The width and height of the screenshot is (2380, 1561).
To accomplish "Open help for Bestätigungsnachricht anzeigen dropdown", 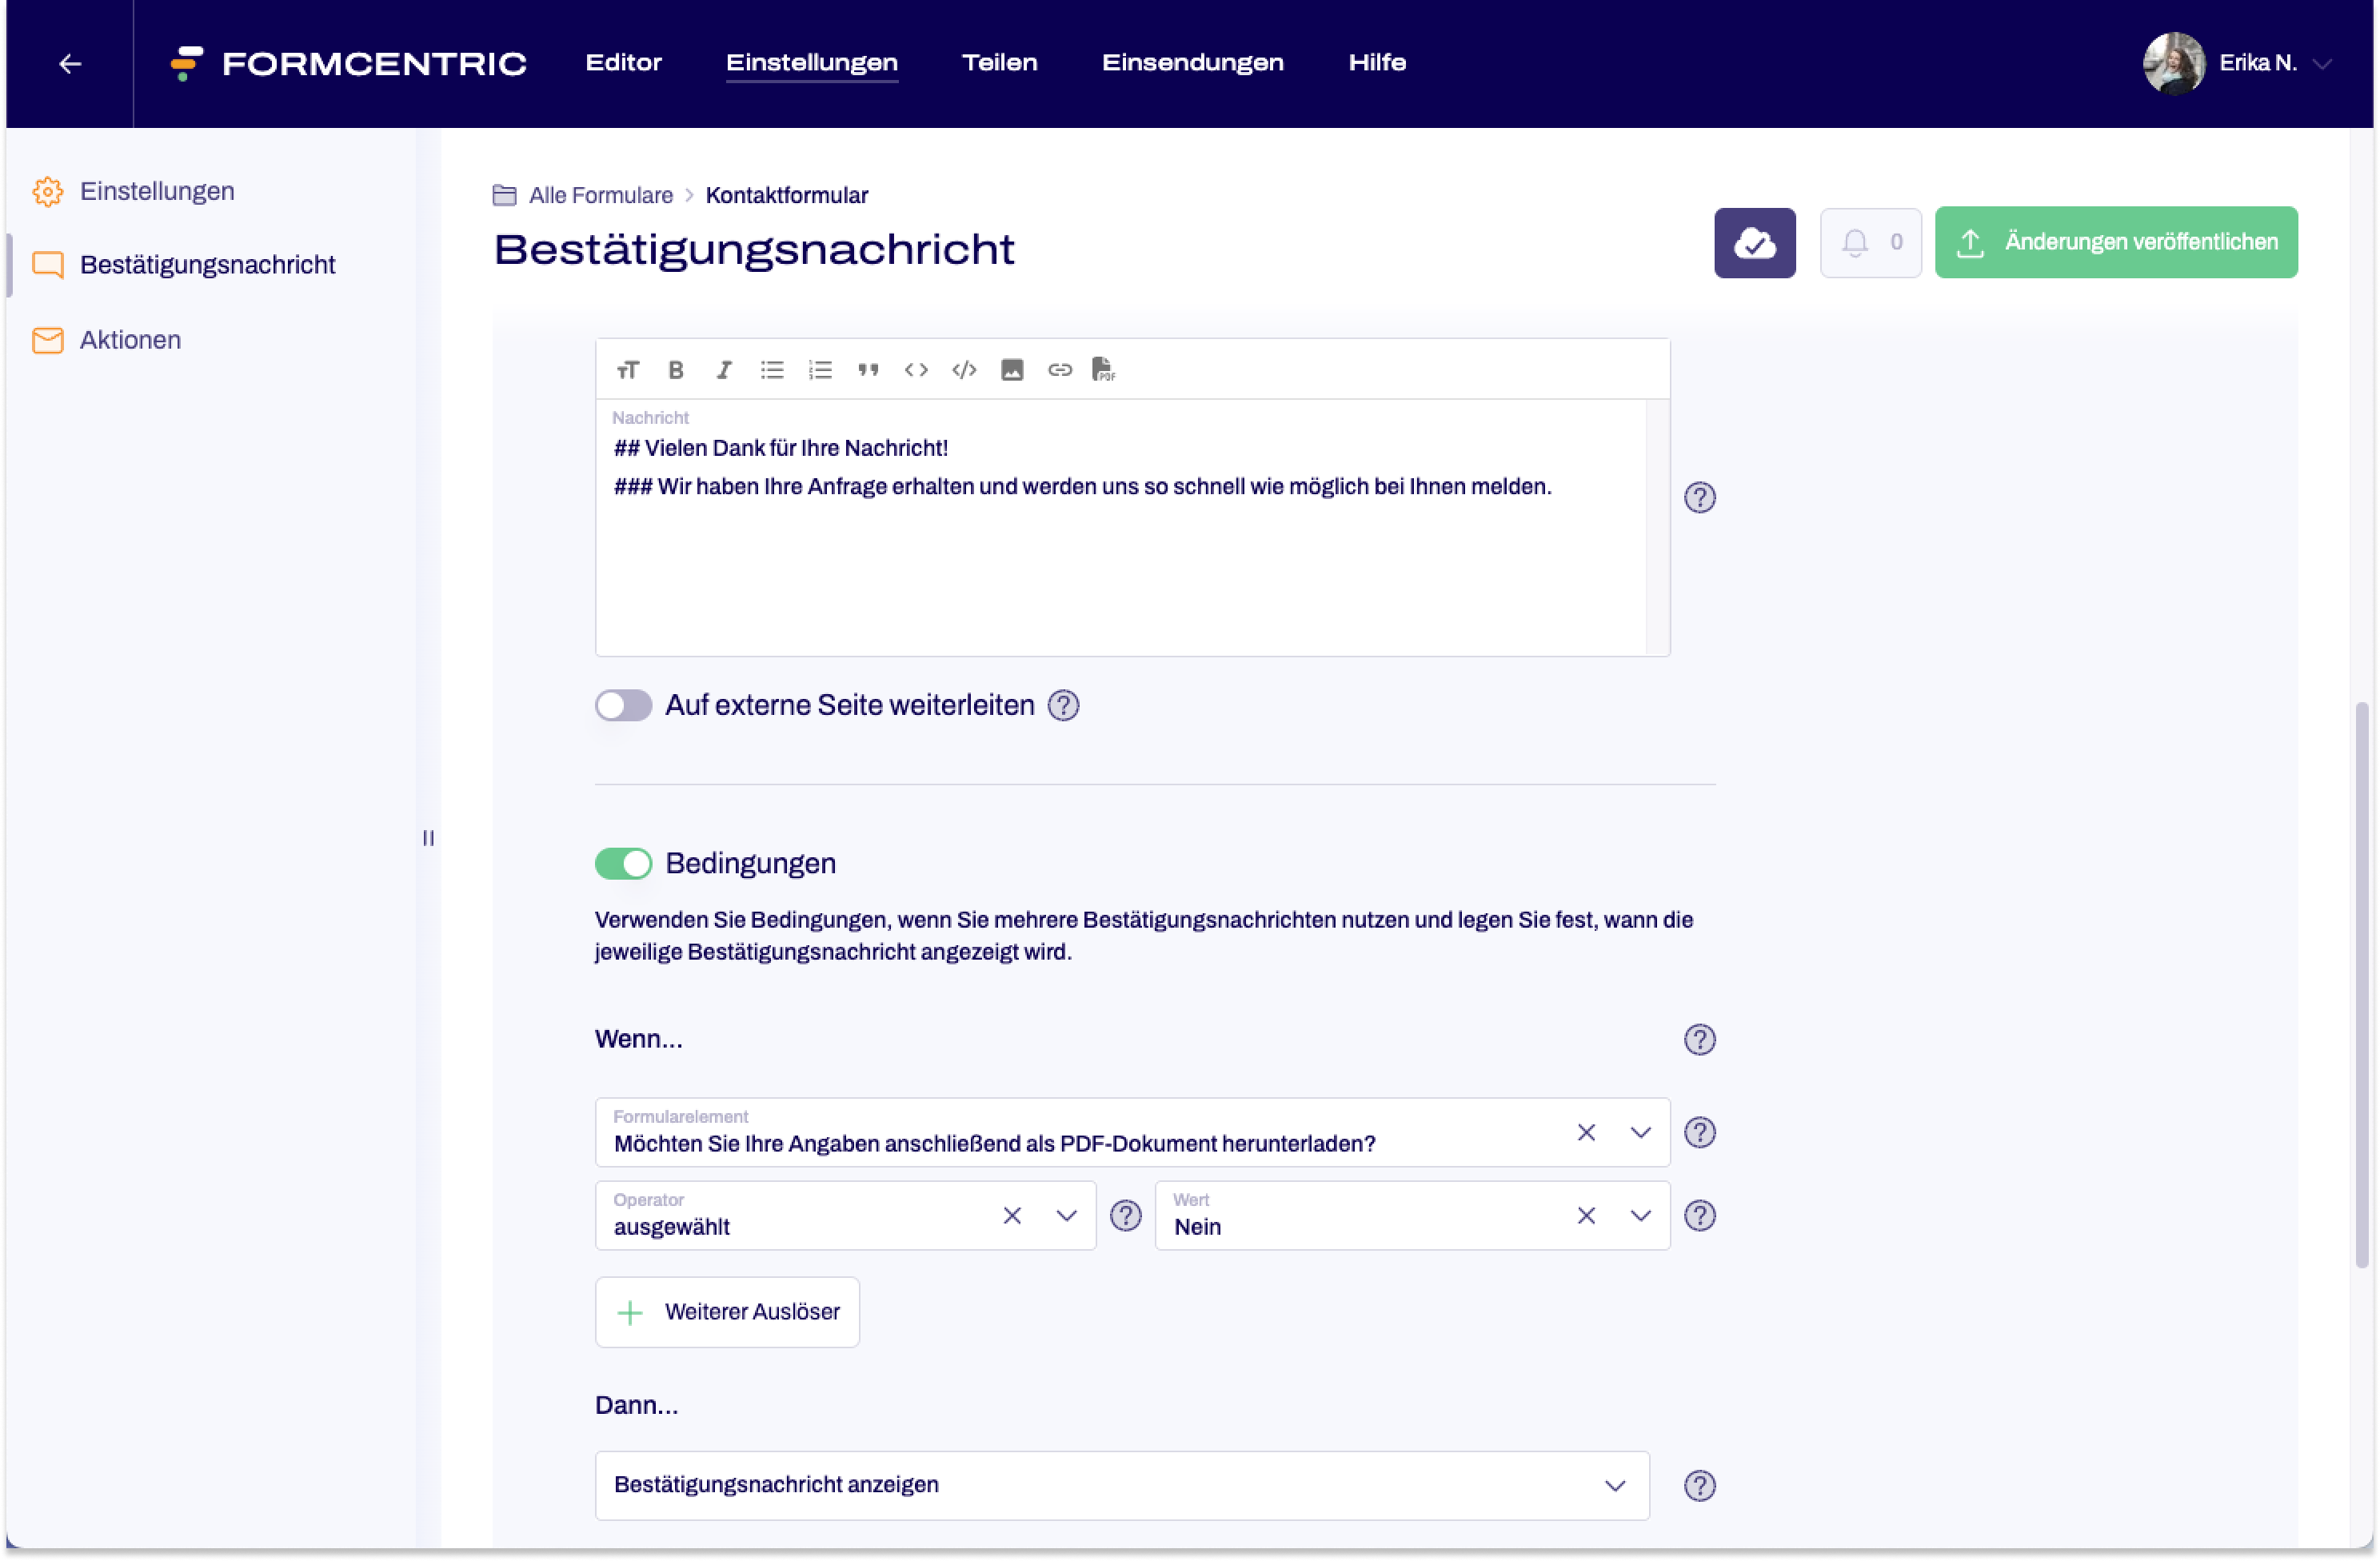I will (x=1700, y=1486).
